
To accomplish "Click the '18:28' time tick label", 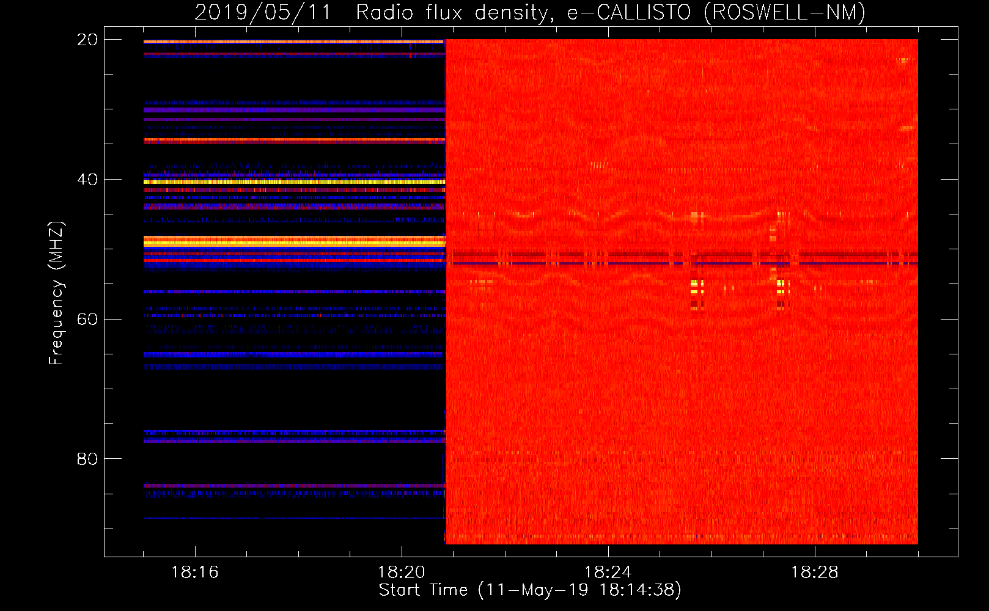I will [x=815, y=573].
